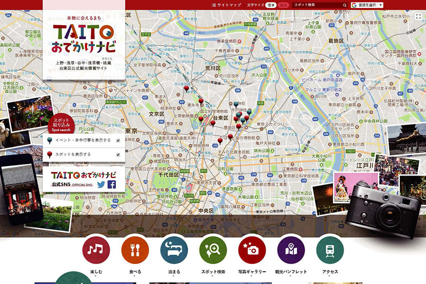Toggle the スポットを表示する checkbox
The image size is (426, 284).
pos(118,155)
